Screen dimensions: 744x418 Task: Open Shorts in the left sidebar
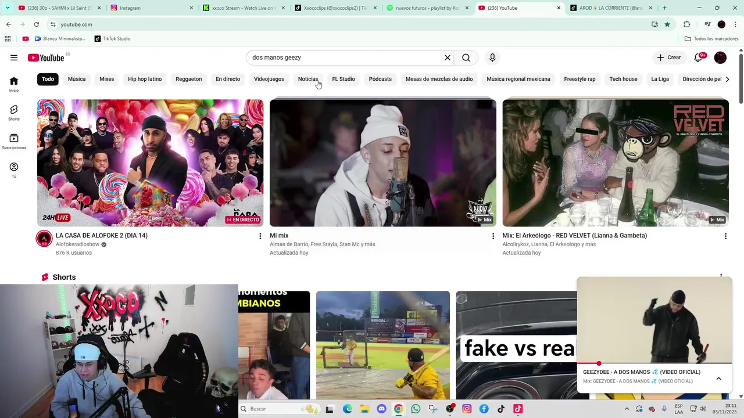coord(14,113)
